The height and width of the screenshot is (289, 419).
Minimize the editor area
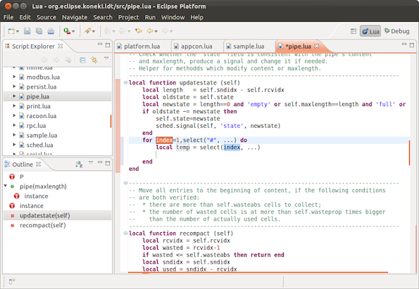404,44
